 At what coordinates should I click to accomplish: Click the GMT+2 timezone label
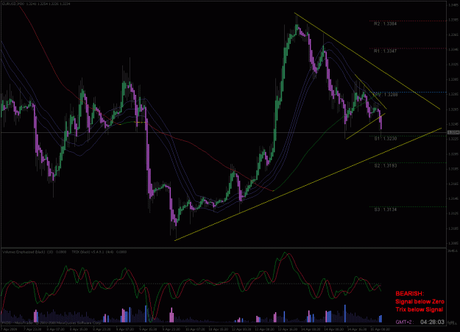(x=405, y=322)
